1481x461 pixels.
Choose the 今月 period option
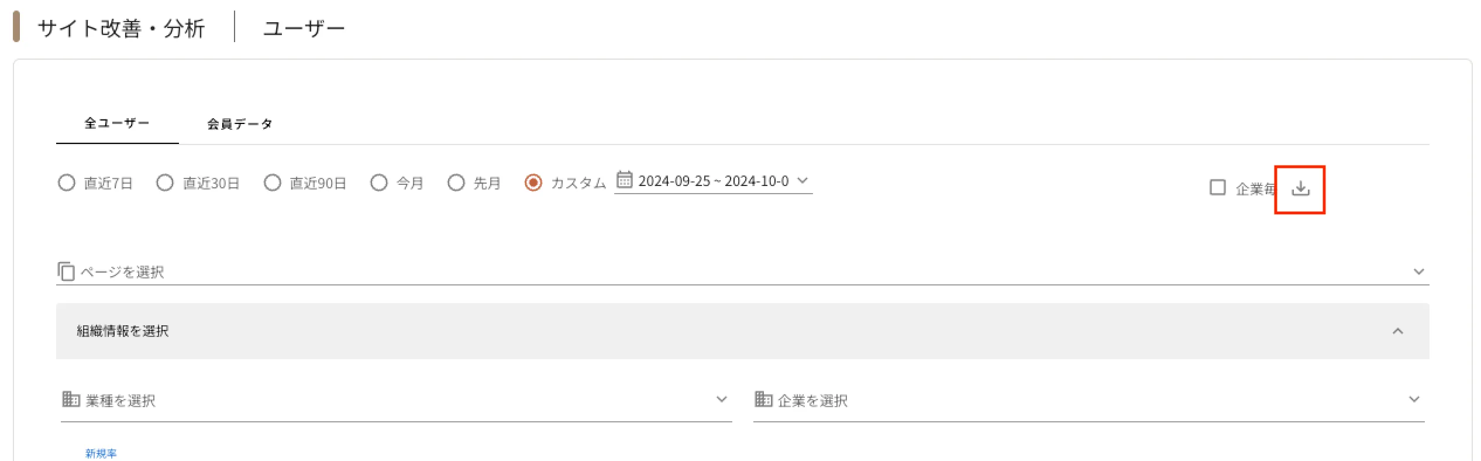[x=379, y=183]
